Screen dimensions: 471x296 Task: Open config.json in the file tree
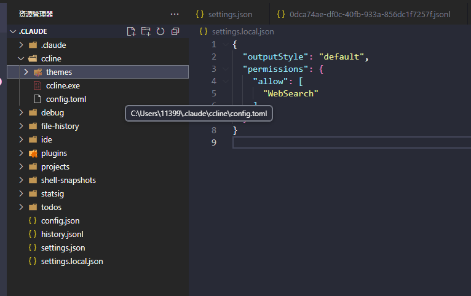point(60,220)
